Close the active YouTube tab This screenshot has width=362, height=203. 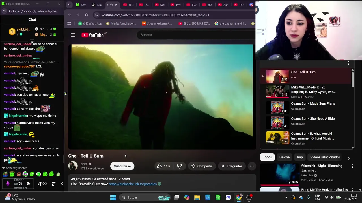click(x=116, y=5)
